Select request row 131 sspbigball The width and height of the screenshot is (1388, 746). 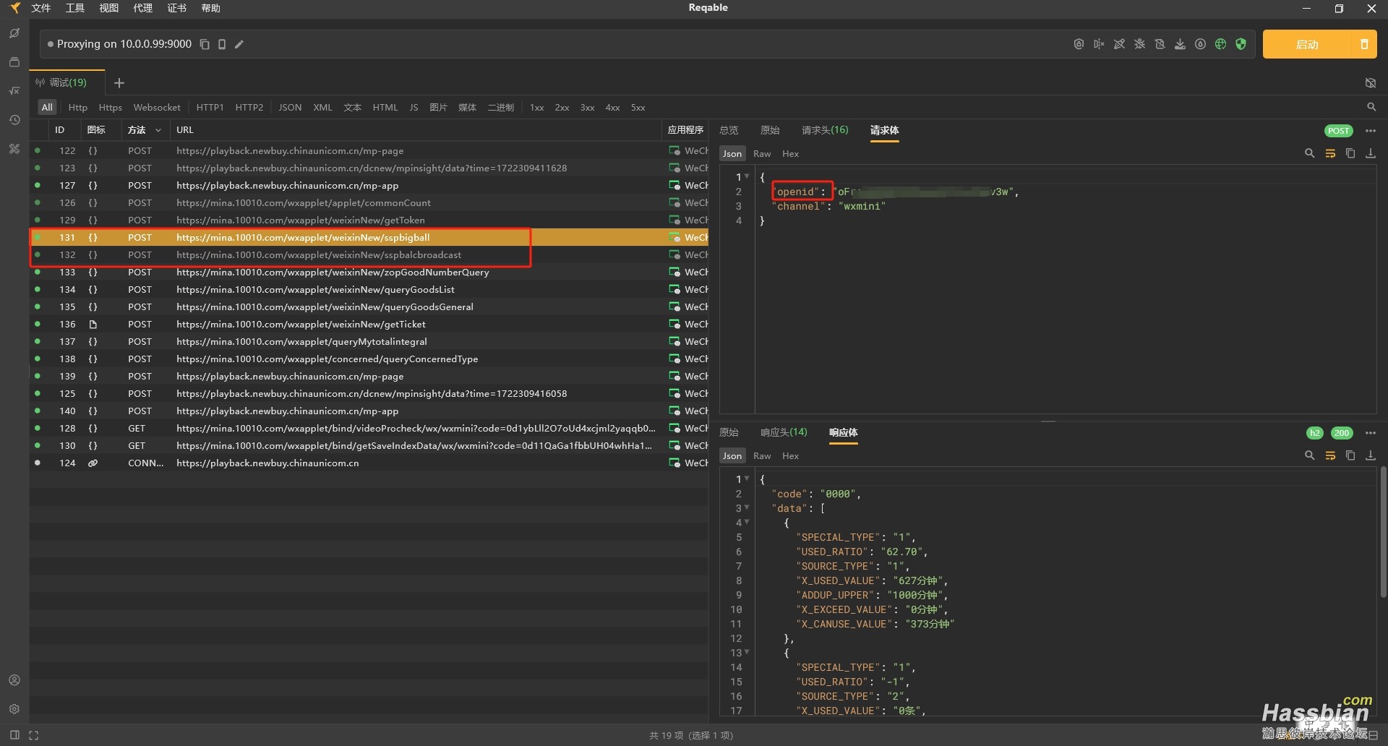[369, 237]
